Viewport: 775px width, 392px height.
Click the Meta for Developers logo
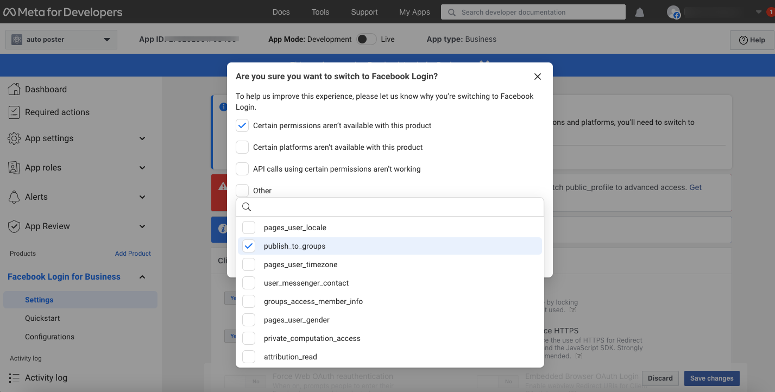coord(63,12)
